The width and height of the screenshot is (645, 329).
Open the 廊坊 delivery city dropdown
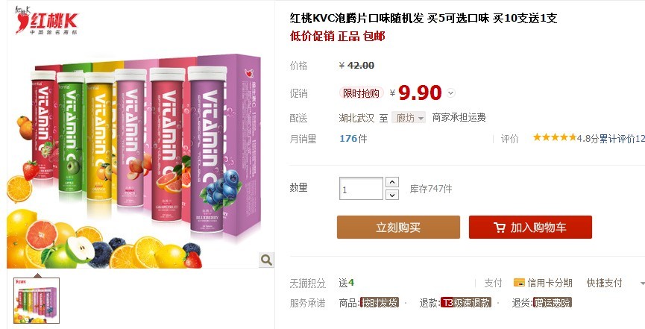[408, 118]
